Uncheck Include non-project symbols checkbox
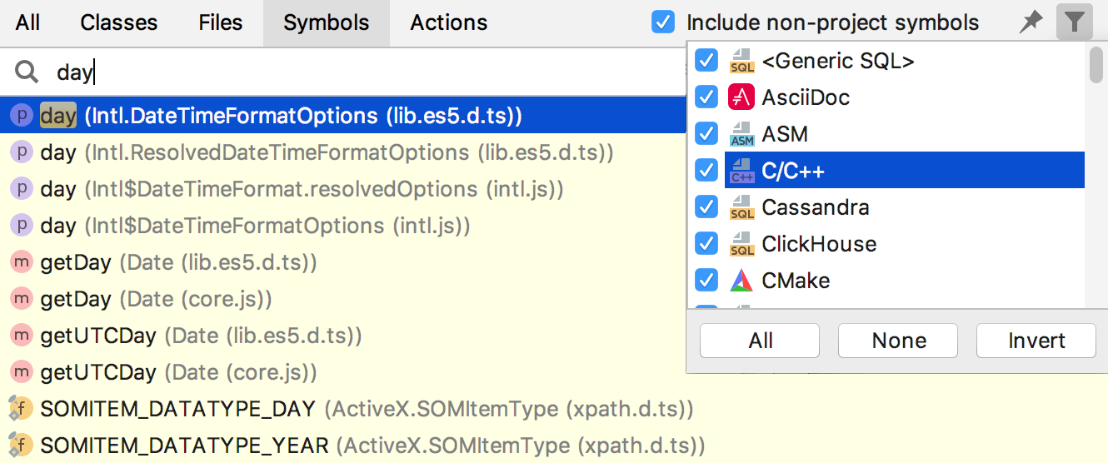This screenshot has height=463, width=1108. pos(663,22)
